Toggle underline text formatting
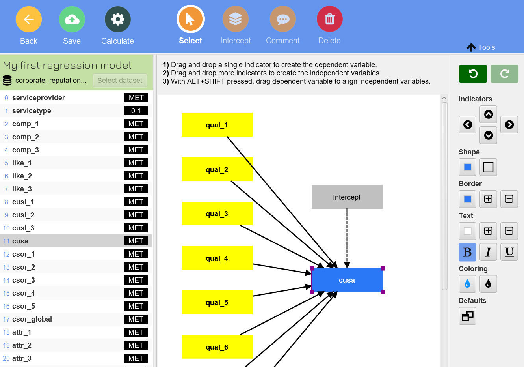 pyautogui.click(x=509, y=252)
